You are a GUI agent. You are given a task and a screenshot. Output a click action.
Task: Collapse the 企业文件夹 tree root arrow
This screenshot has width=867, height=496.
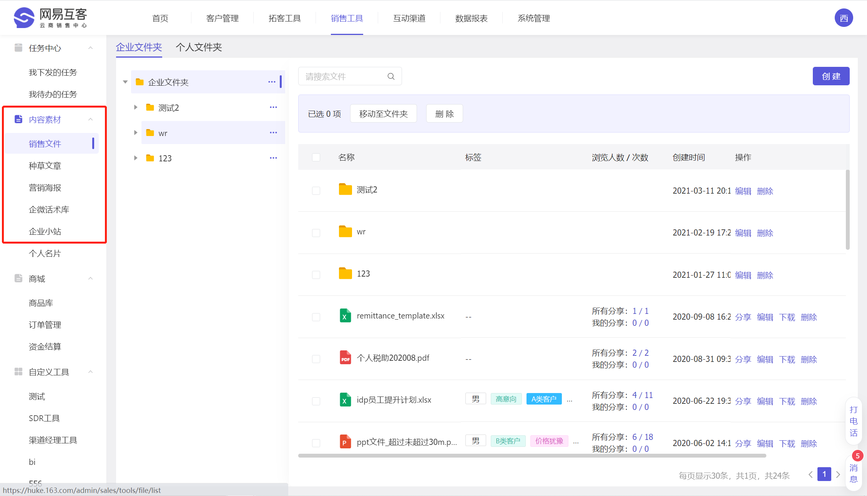coord(125,82)
